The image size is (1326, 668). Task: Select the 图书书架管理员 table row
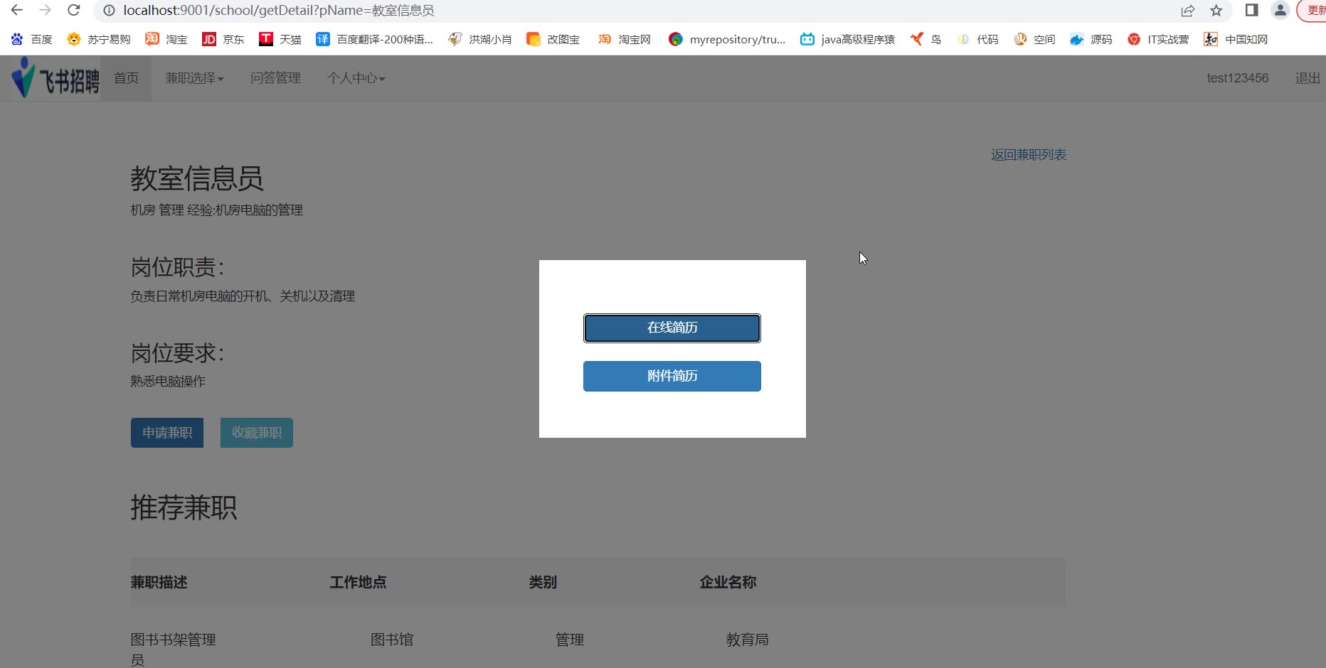tap(598, 648)
